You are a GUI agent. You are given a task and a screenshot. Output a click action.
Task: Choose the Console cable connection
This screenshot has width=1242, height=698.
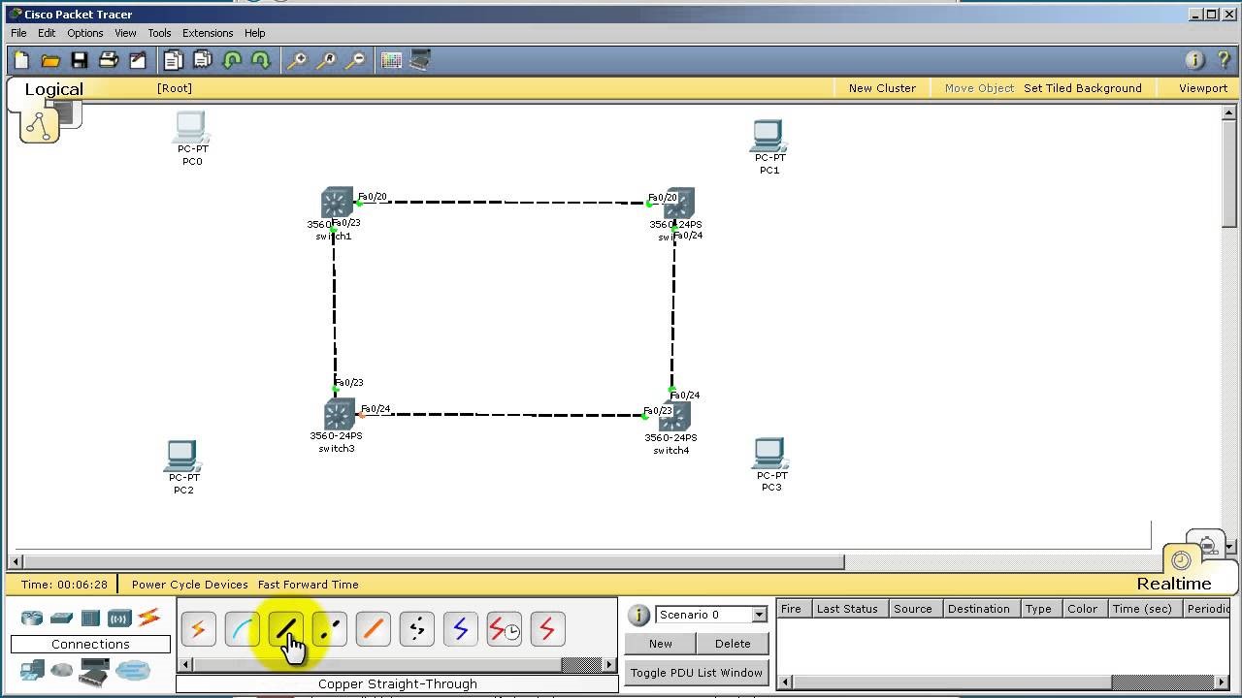(242, 629)
